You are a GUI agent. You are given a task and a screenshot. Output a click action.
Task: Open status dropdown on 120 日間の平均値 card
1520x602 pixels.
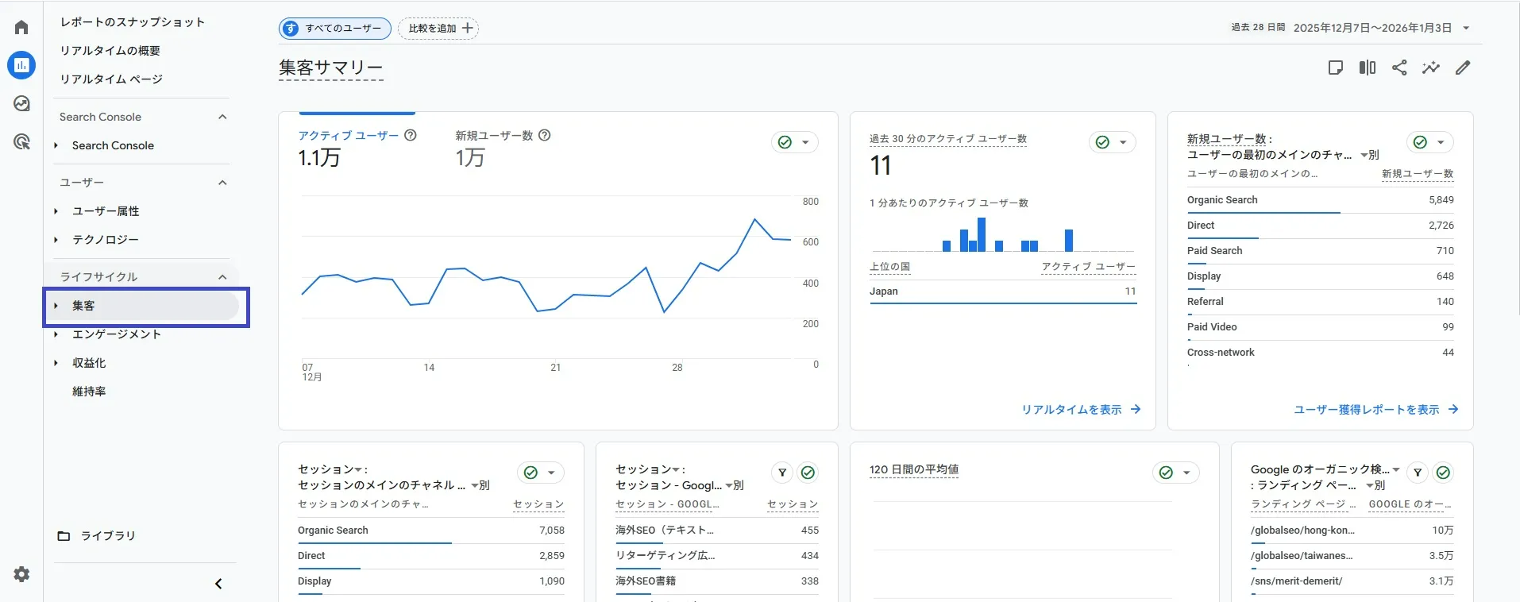[x=1176, y=473]
